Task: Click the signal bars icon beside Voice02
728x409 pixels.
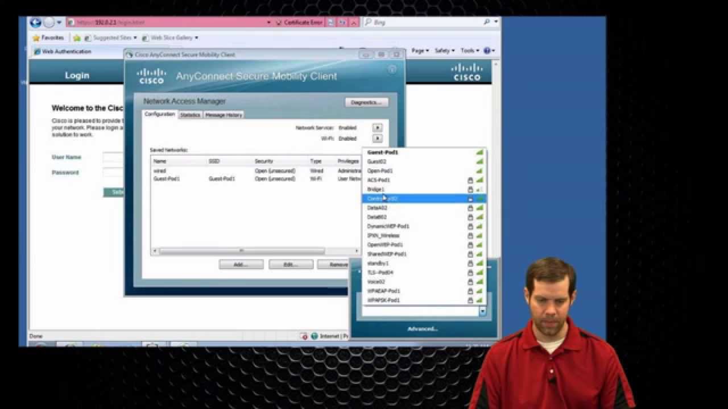Action: coord(479,282)
